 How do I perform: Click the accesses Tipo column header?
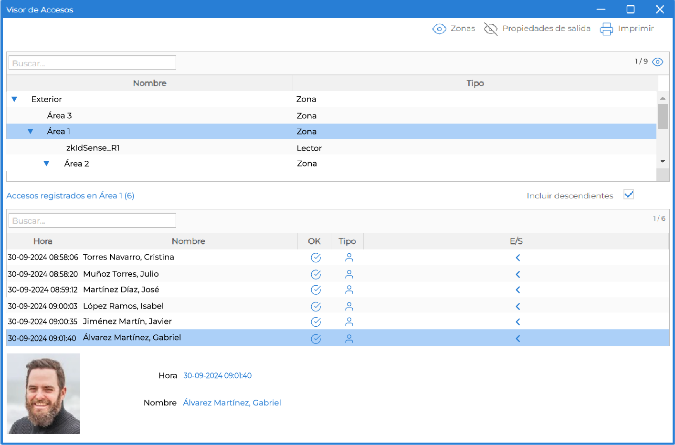(x=347, y=241)
